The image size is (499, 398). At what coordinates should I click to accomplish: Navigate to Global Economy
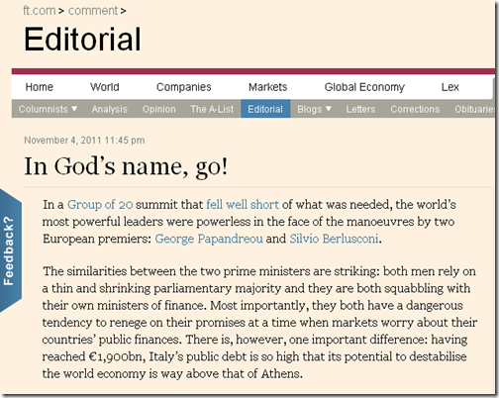[x=364, y=87]
